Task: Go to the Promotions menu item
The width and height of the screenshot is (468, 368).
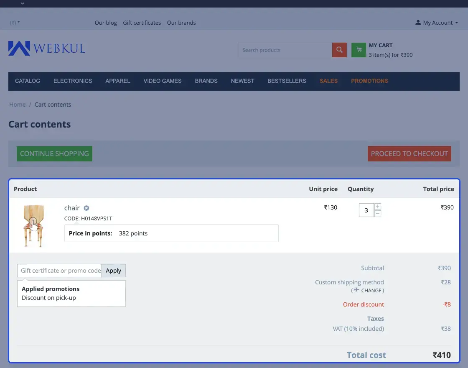Action: tap(369, 81)
